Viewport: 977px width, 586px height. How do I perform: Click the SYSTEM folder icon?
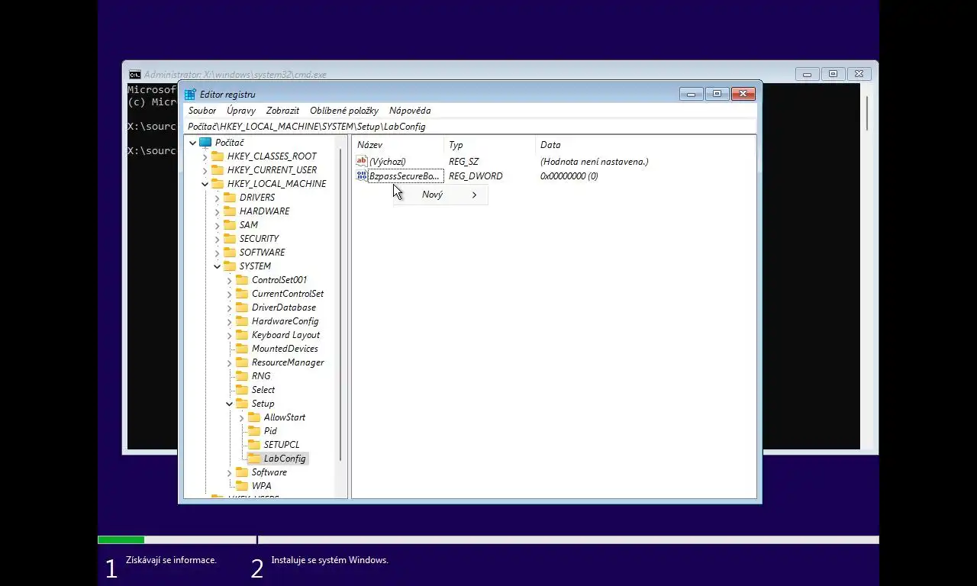pos(230,266)
